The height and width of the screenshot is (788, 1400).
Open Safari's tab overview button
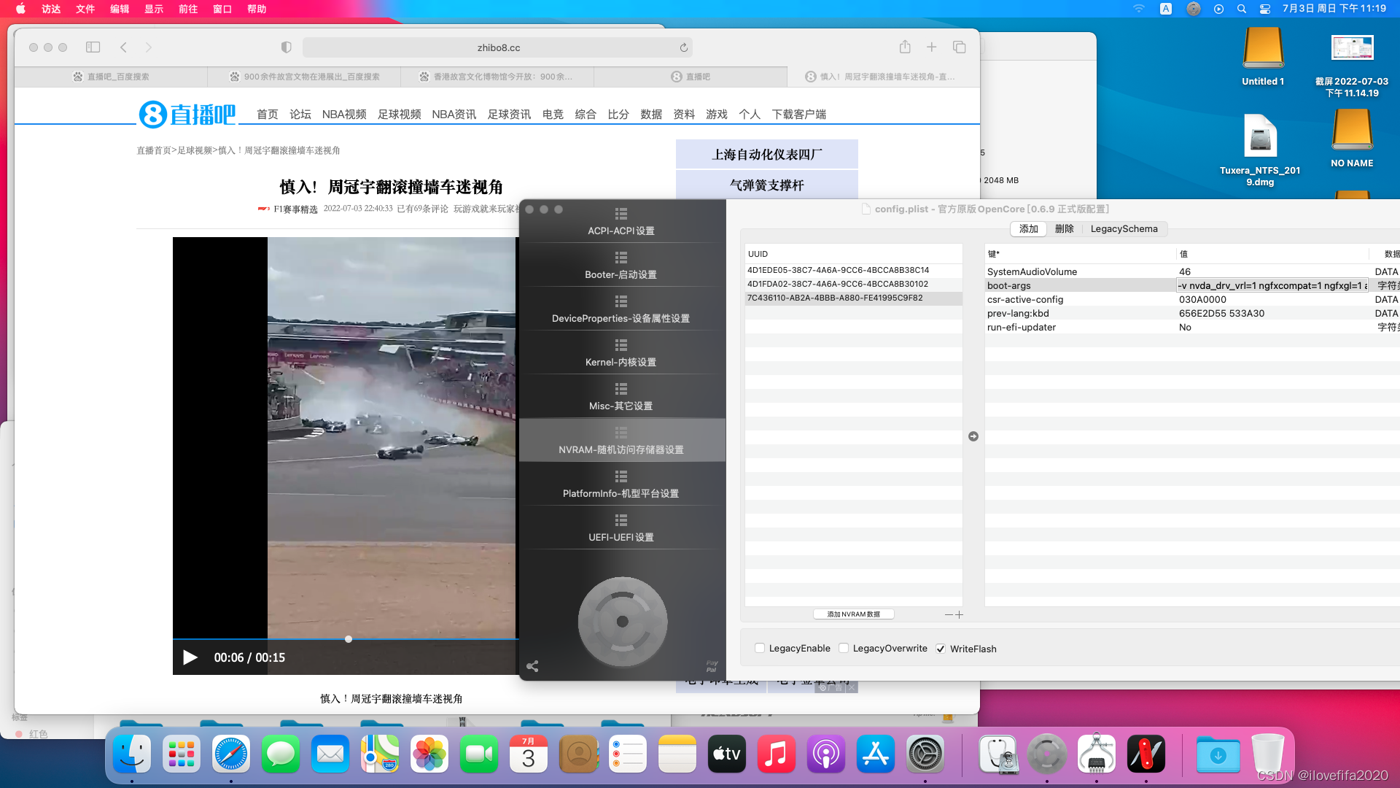click(959, 47)
